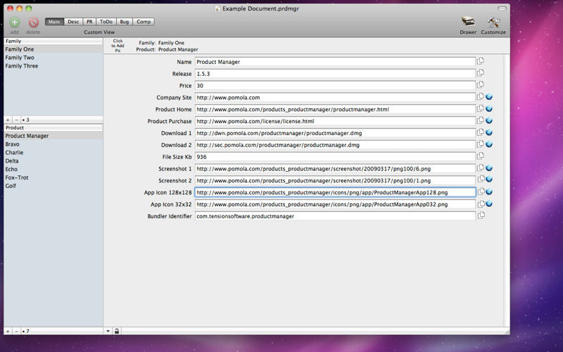Switch to the Comp view tab
563x352 pixels.
(144, 22)
